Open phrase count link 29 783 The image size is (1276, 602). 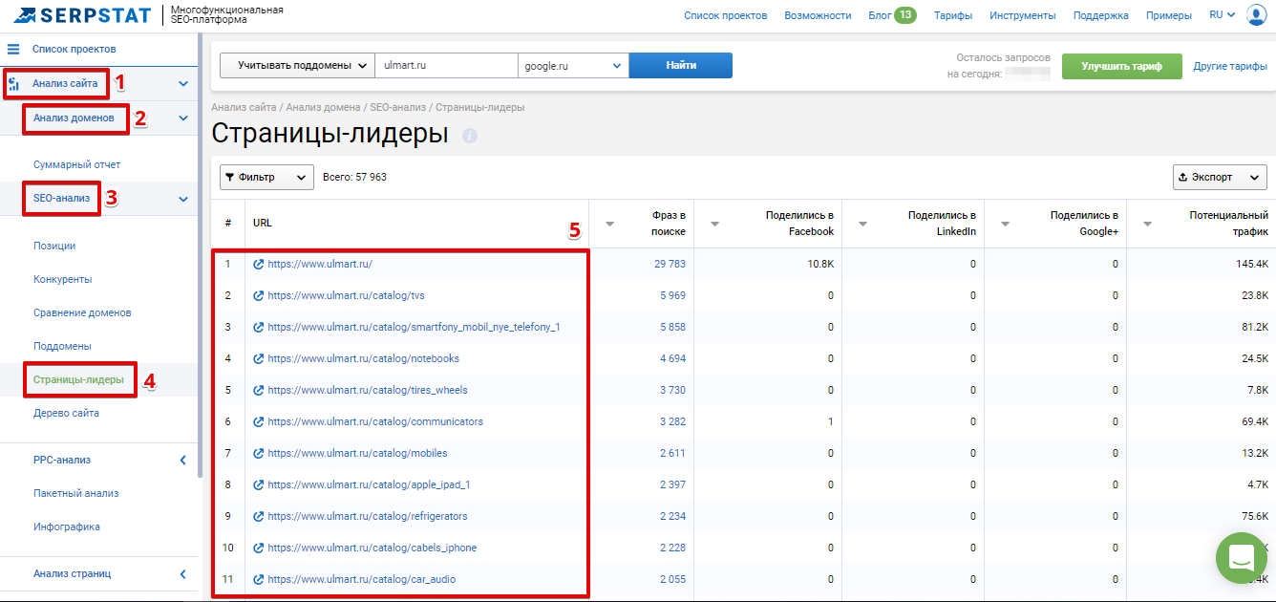pyautogui.click(x=670, y=264)
